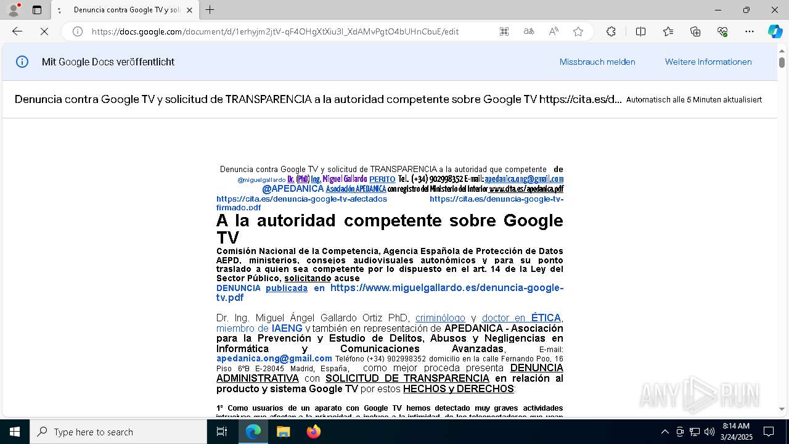Click 'A la autoridad competente sobre Google TV' heading
Screen dimensions: 789x444
coord(390,229)
